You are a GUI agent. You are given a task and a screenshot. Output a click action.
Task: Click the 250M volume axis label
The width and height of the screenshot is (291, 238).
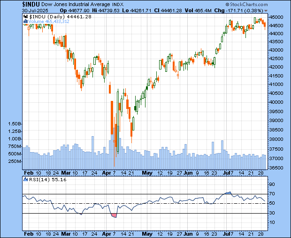point(15,161)
